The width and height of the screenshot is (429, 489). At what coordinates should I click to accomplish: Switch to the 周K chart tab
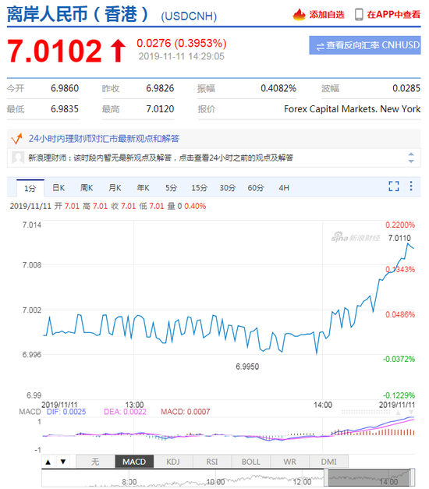tap(87, 188)
